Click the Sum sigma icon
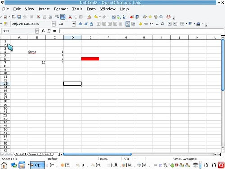225x169 pixels. [x=49, y=31]
